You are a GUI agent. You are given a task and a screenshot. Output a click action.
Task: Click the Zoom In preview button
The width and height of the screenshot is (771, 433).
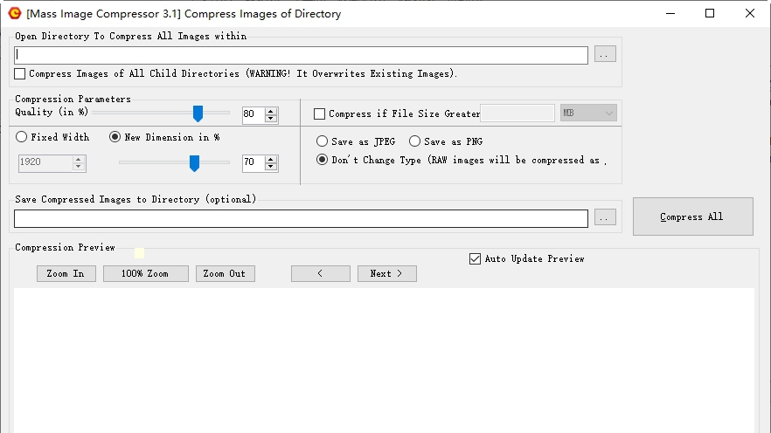pos(66,274)
